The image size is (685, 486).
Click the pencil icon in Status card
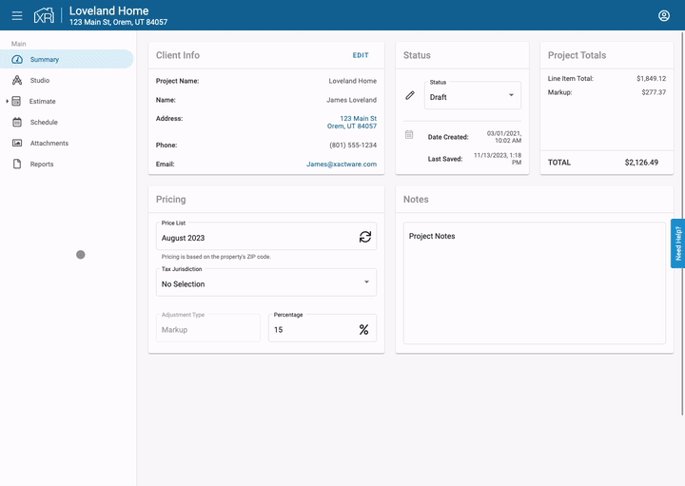coord(410,95)
